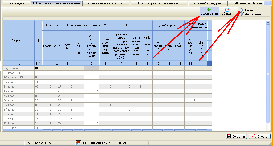
Task: Click учнів cell 20 in 8-й клас row
Action: (57, 110)
